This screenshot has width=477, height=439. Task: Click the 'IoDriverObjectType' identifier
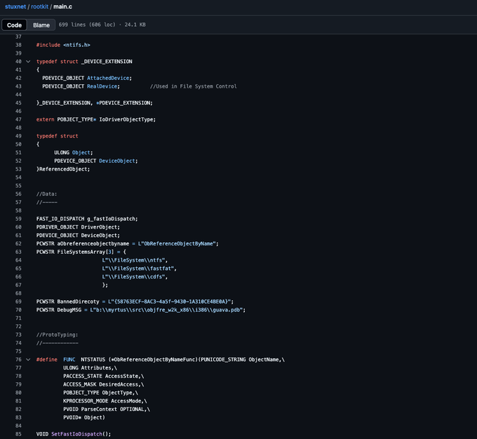coord(126,119)
